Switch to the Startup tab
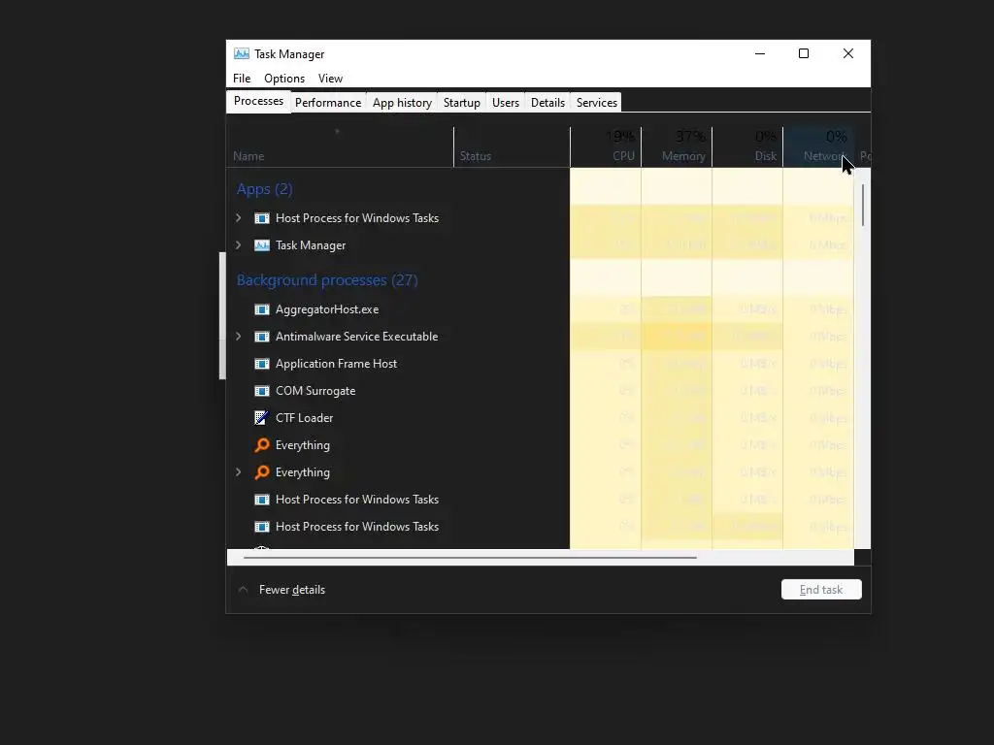This screenshot has height=745, width=994. (x=461, y=103)
